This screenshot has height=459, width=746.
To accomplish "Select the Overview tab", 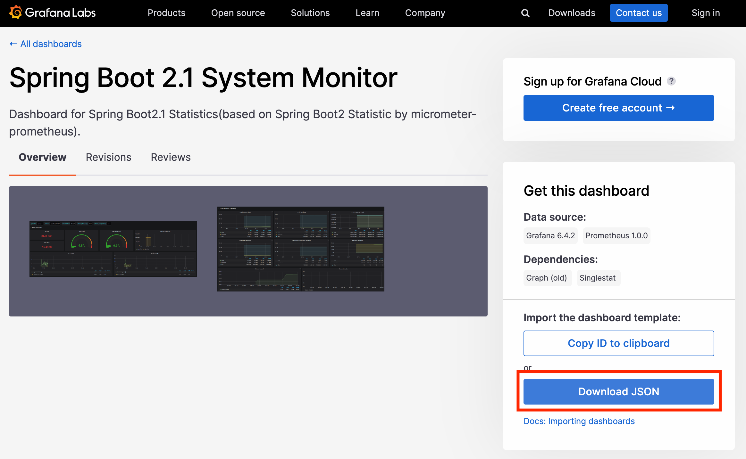I will coord(42,157).
